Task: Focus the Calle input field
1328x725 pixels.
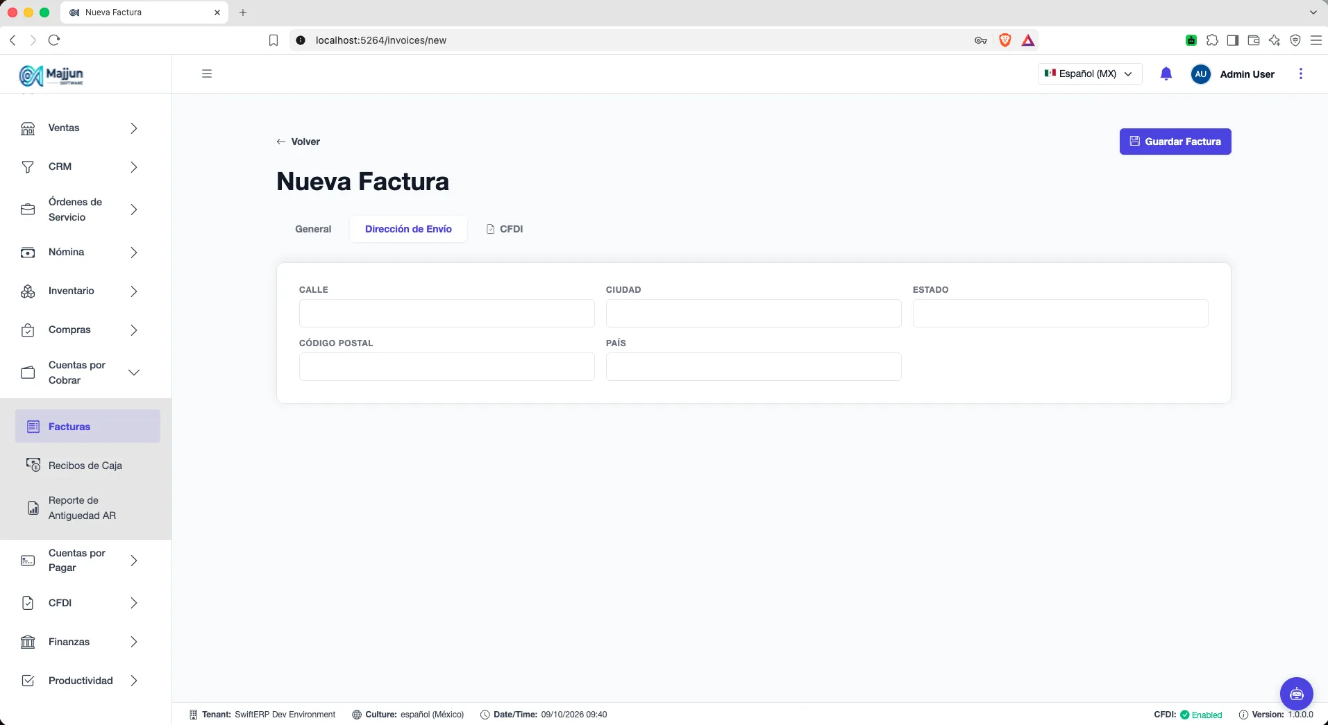Action: [x=446, y=313]
